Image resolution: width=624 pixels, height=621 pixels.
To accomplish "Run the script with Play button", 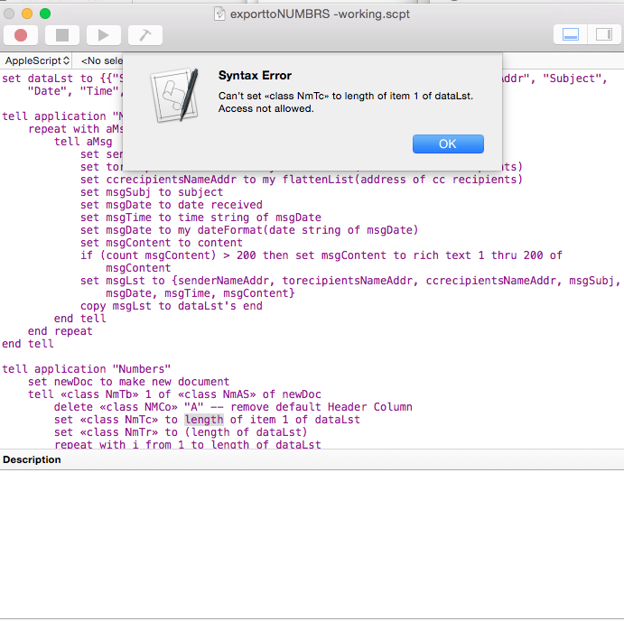I will 104,35.
